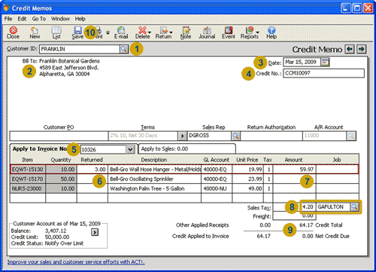Click the Amount cell 59.97
This screenshot has height=272, width=376.
tap(294, 170)
